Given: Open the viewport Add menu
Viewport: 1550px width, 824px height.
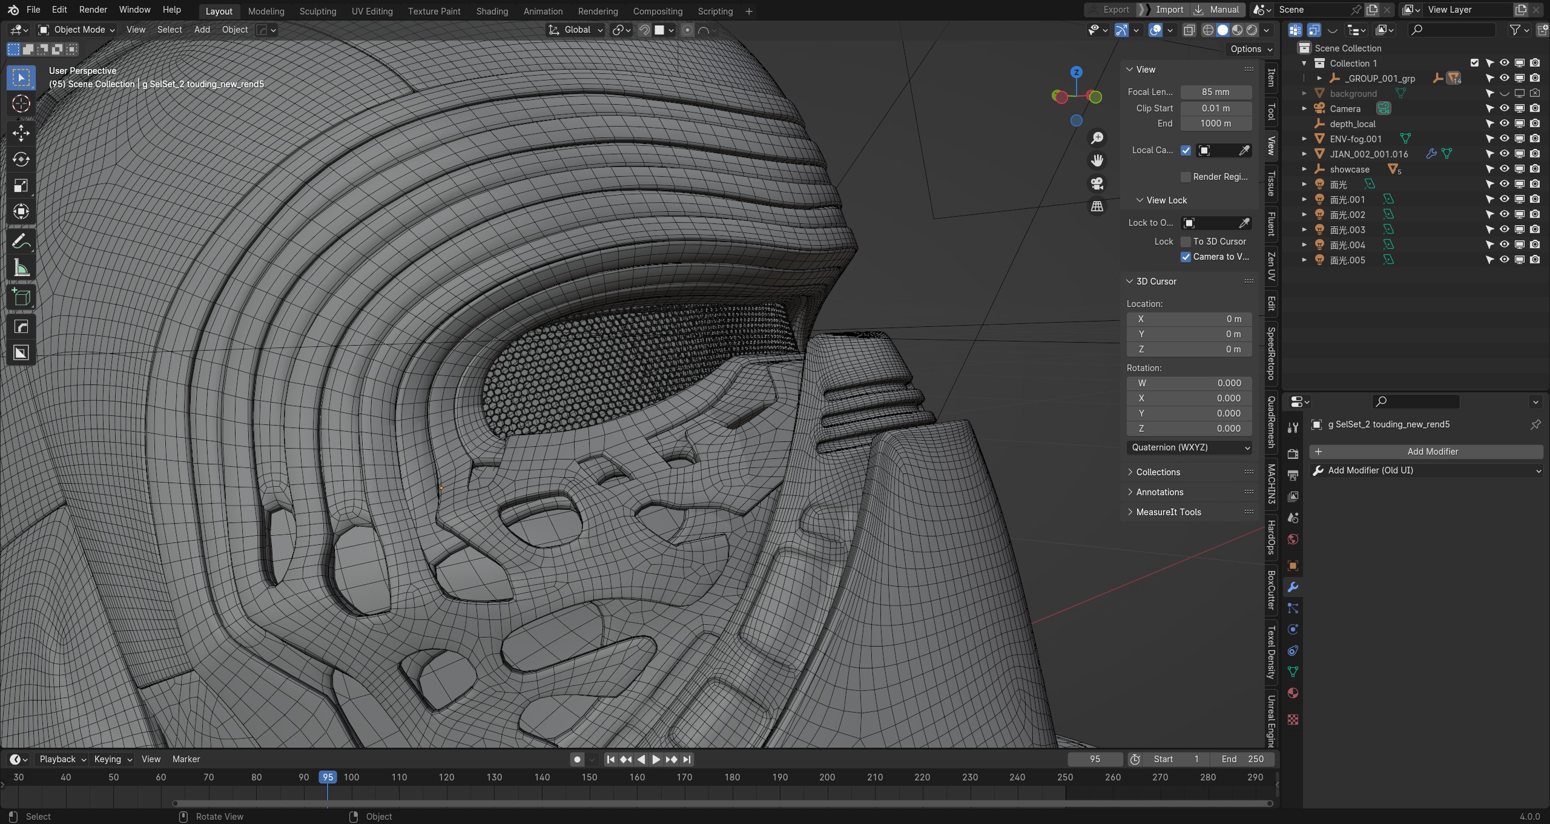Looking at the screenshot, I should 202,30.
